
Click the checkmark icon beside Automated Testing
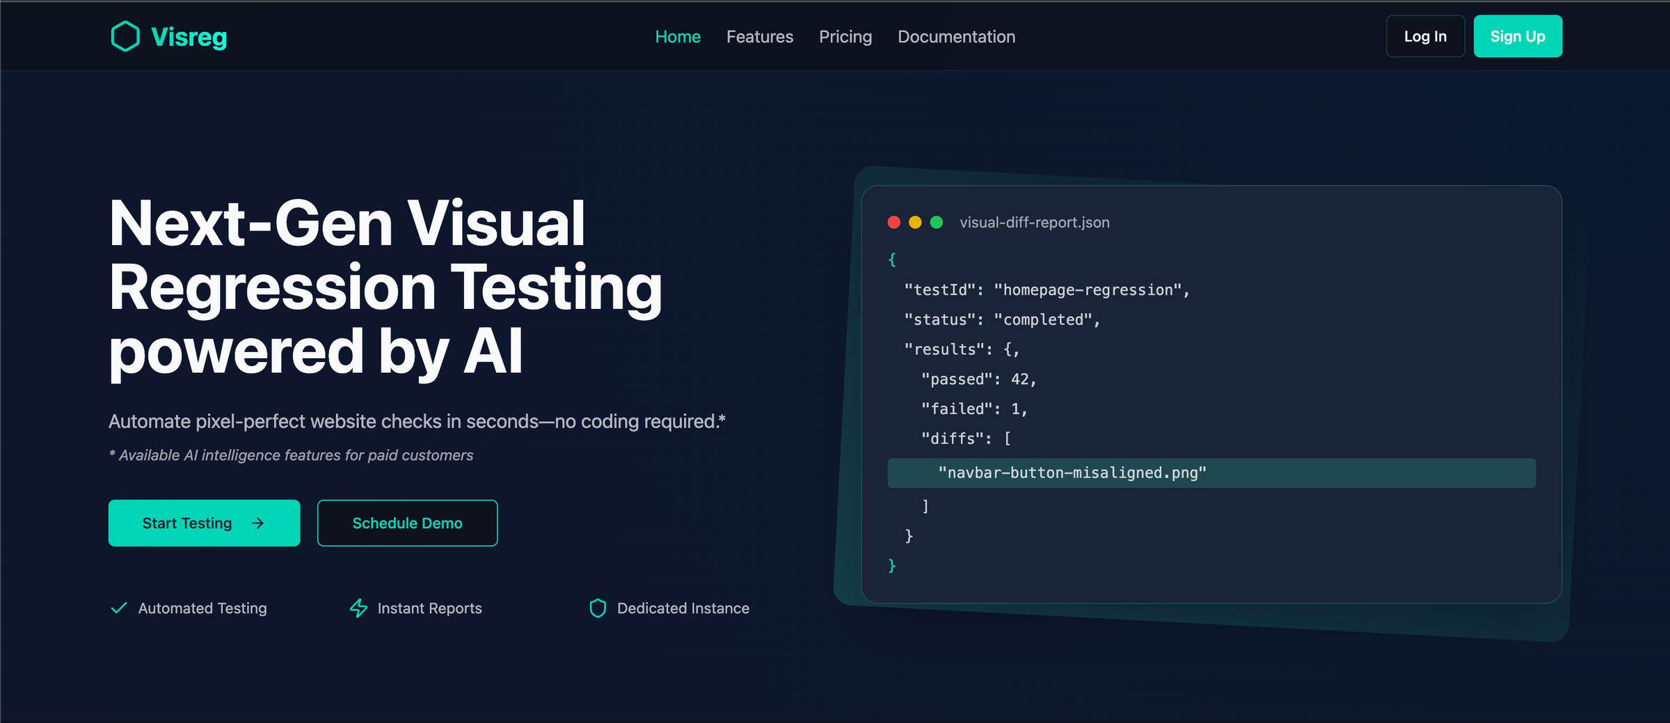coord(119,607)
